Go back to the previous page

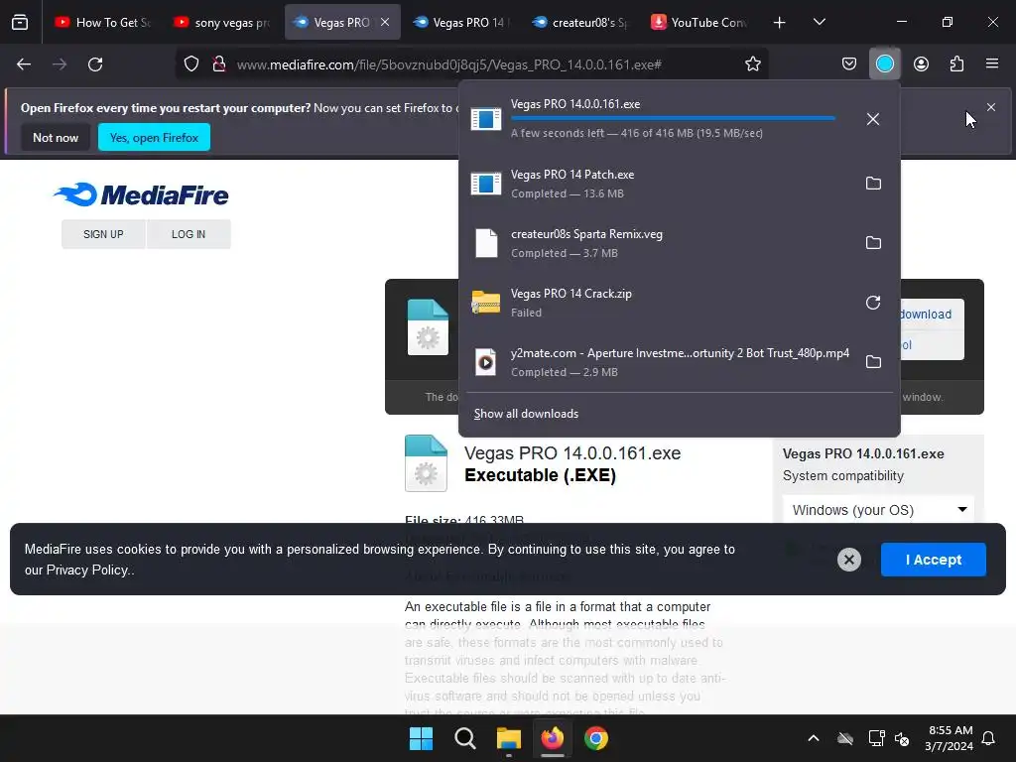pyautogui.click(x=24, y=64)
